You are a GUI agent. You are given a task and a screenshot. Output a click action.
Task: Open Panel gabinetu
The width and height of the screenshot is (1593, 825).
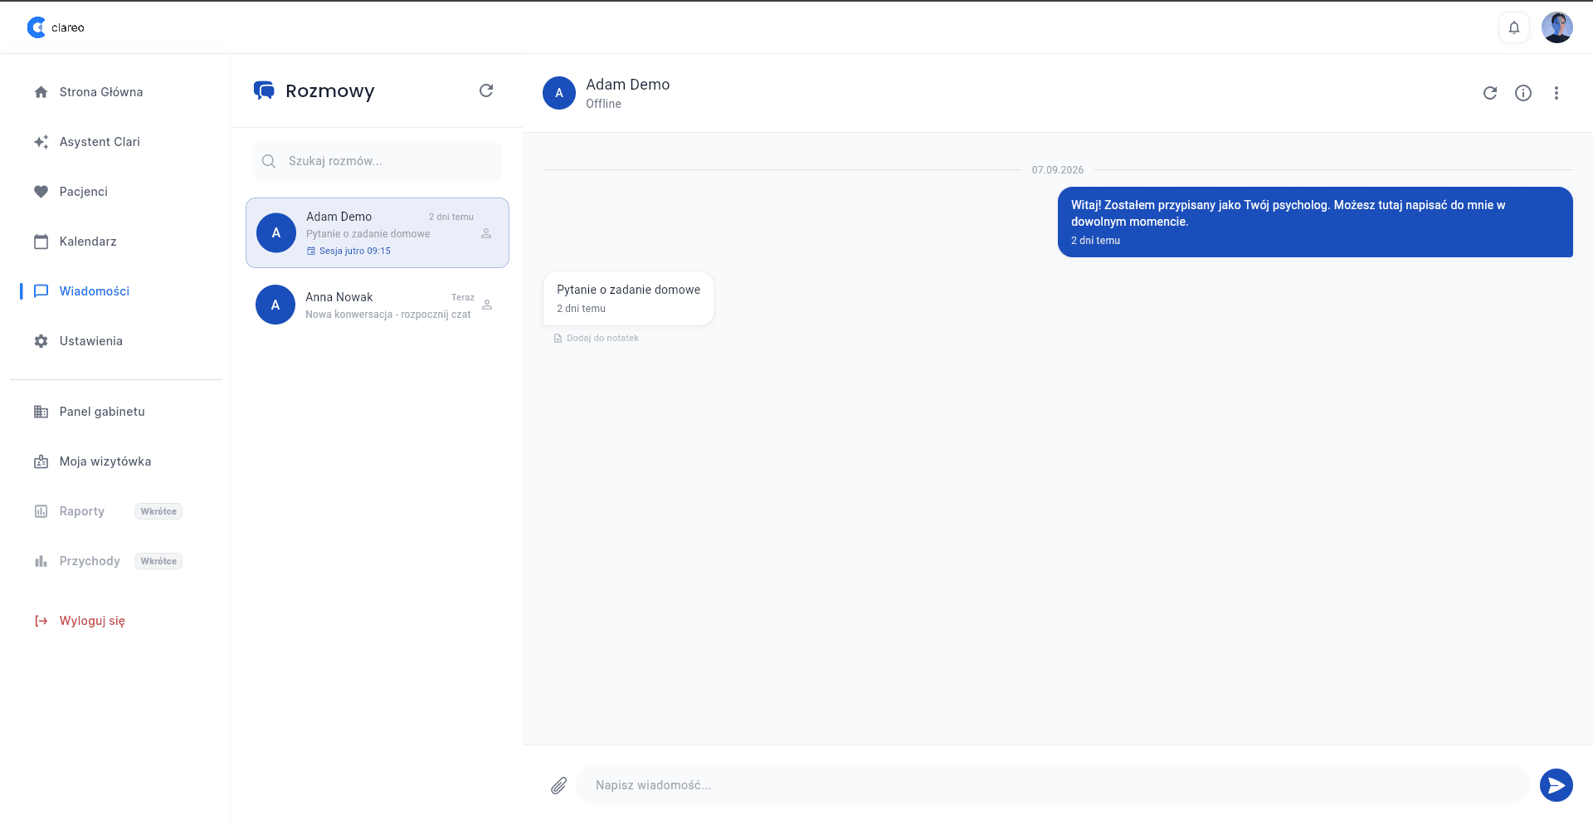coord(102,412)
